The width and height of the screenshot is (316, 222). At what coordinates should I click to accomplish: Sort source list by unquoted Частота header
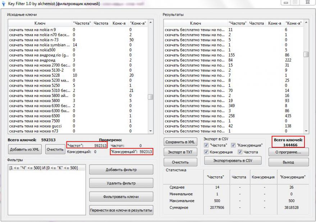point(101,23)
